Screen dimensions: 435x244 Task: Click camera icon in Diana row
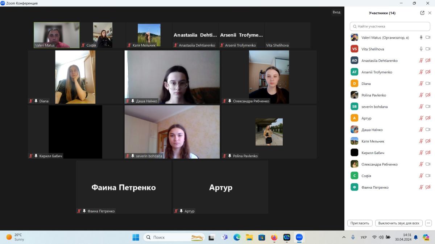[428, 84]
